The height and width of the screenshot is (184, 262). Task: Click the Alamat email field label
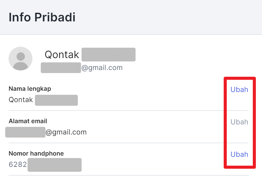click(x=28, y=121)
